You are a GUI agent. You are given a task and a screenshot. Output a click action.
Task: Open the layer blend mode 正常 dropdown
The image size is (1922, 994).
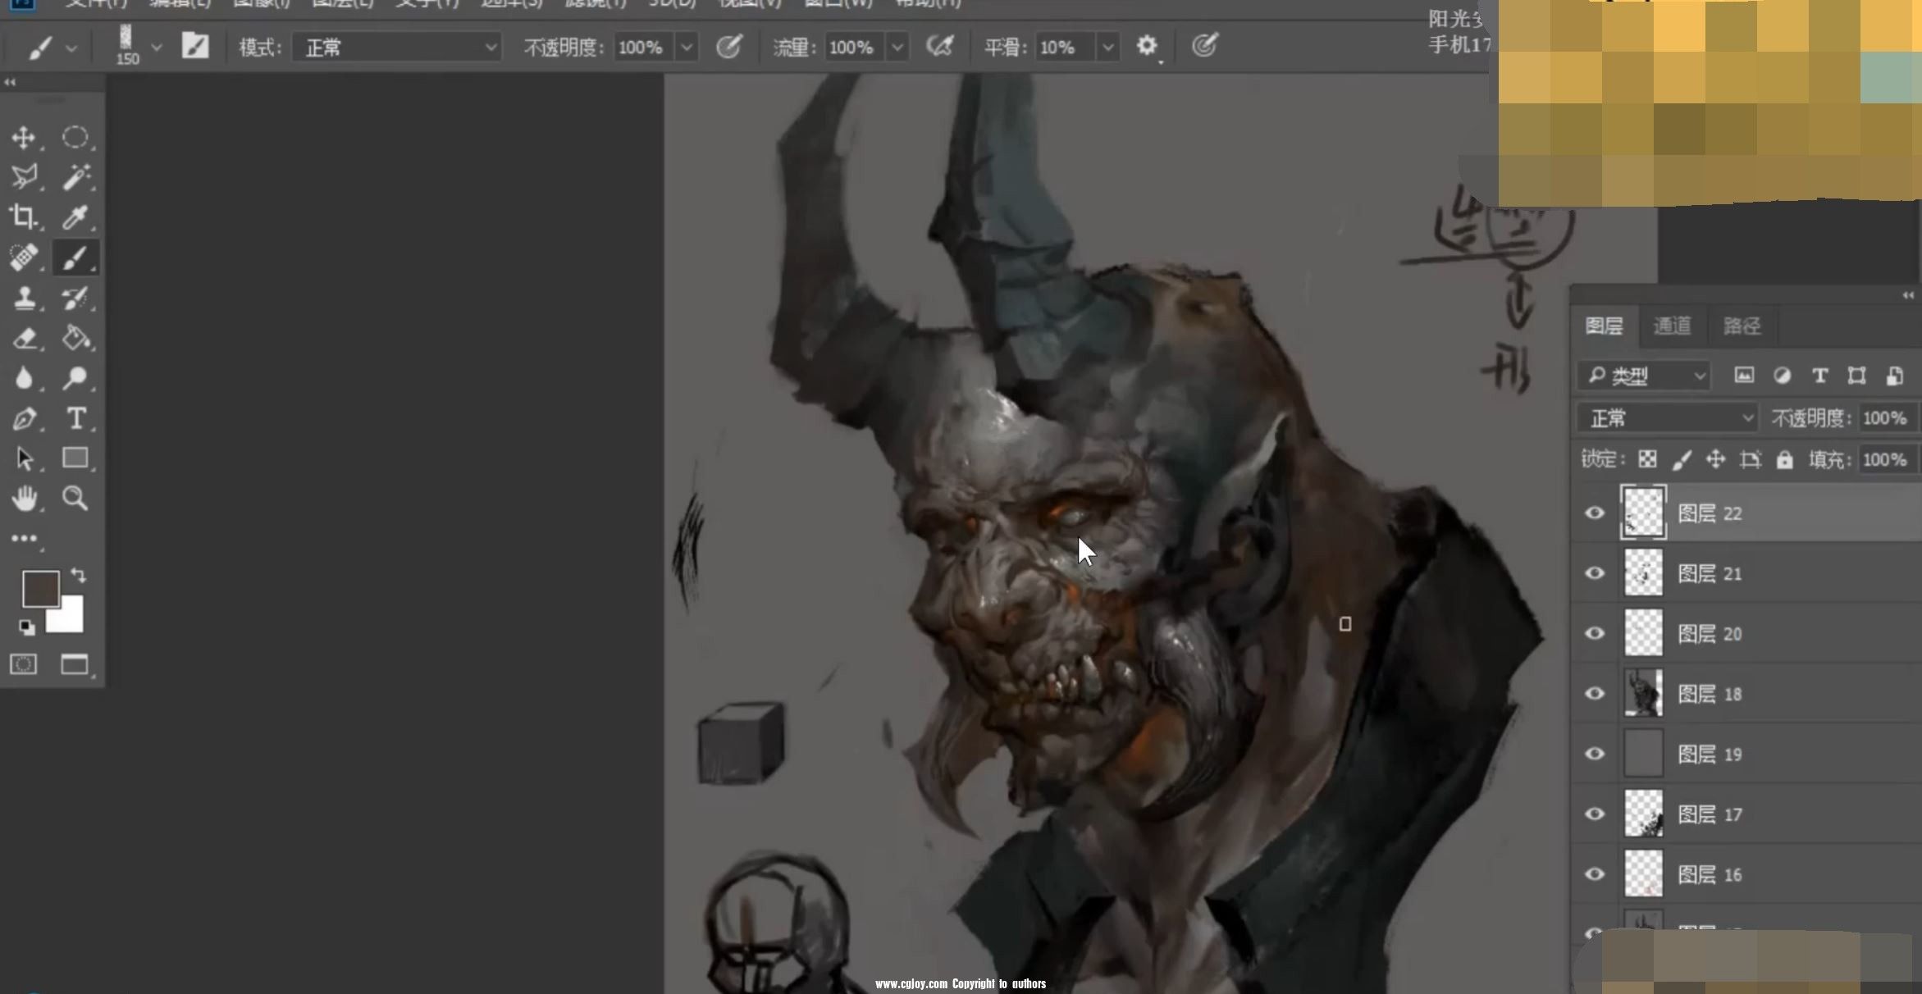[1668, 418]
